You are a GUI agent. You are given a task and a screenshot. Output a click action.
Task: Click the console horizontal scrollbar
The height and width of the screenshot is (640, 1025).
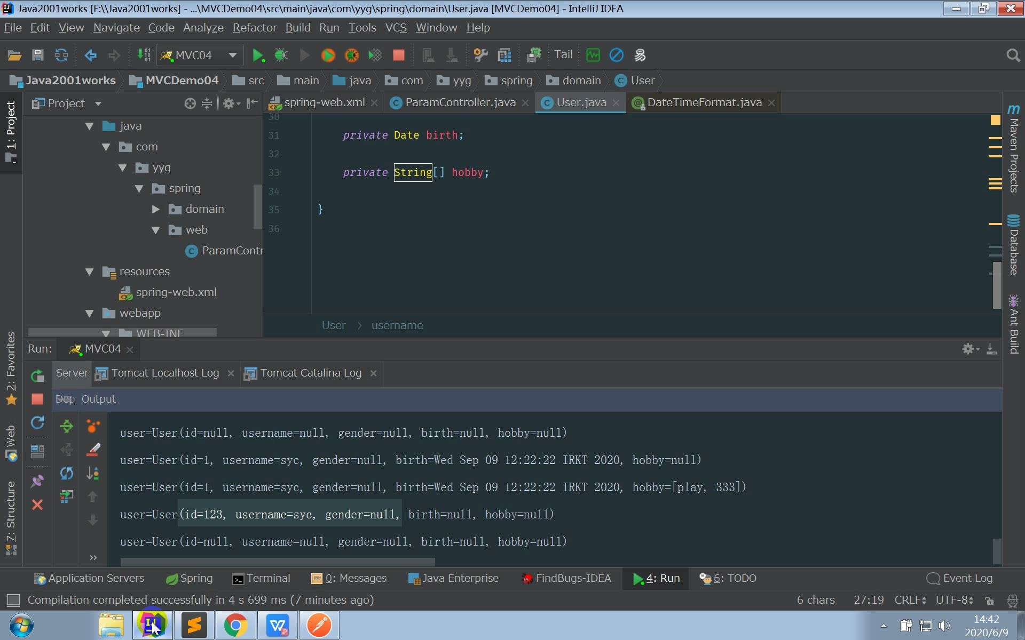(x=278, y=562)
